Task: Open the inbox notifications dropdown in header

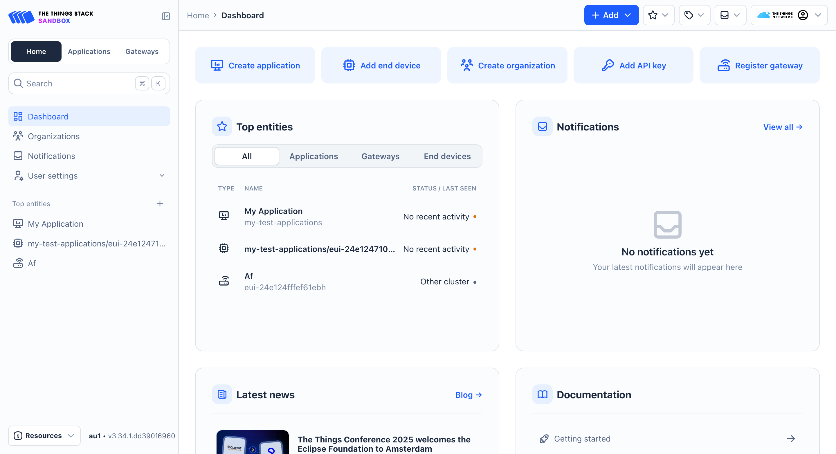Action: 730,15
